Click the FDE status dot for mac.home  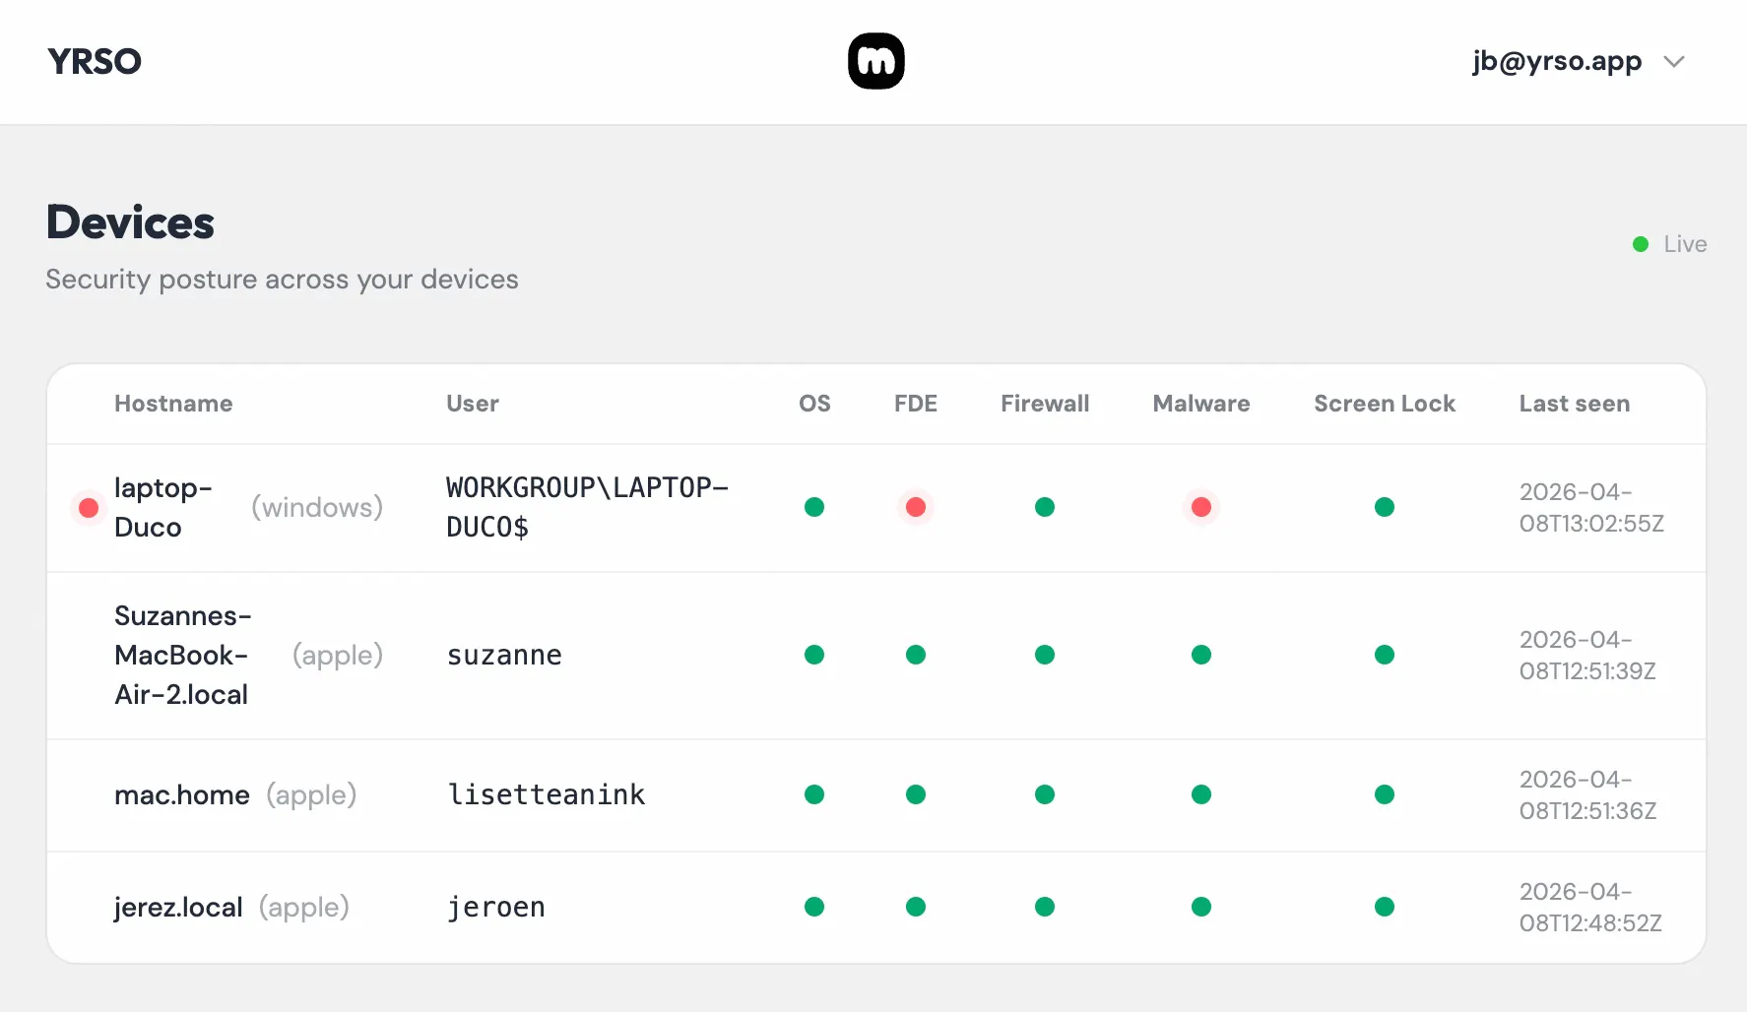[916, 794]
